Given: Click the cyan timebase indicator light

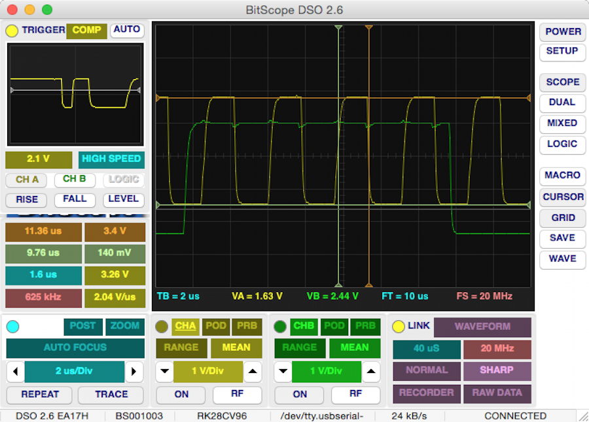Looking at the screenshot, I should (13, 327).
